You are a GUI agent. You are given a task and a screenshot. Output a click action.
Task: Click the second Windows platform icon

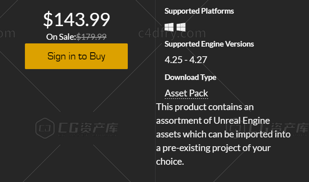[181, 27]
